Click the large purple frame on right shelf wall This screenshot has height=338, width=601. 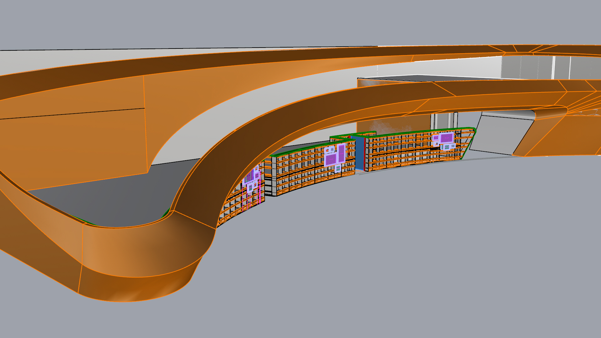click(447, 138)
